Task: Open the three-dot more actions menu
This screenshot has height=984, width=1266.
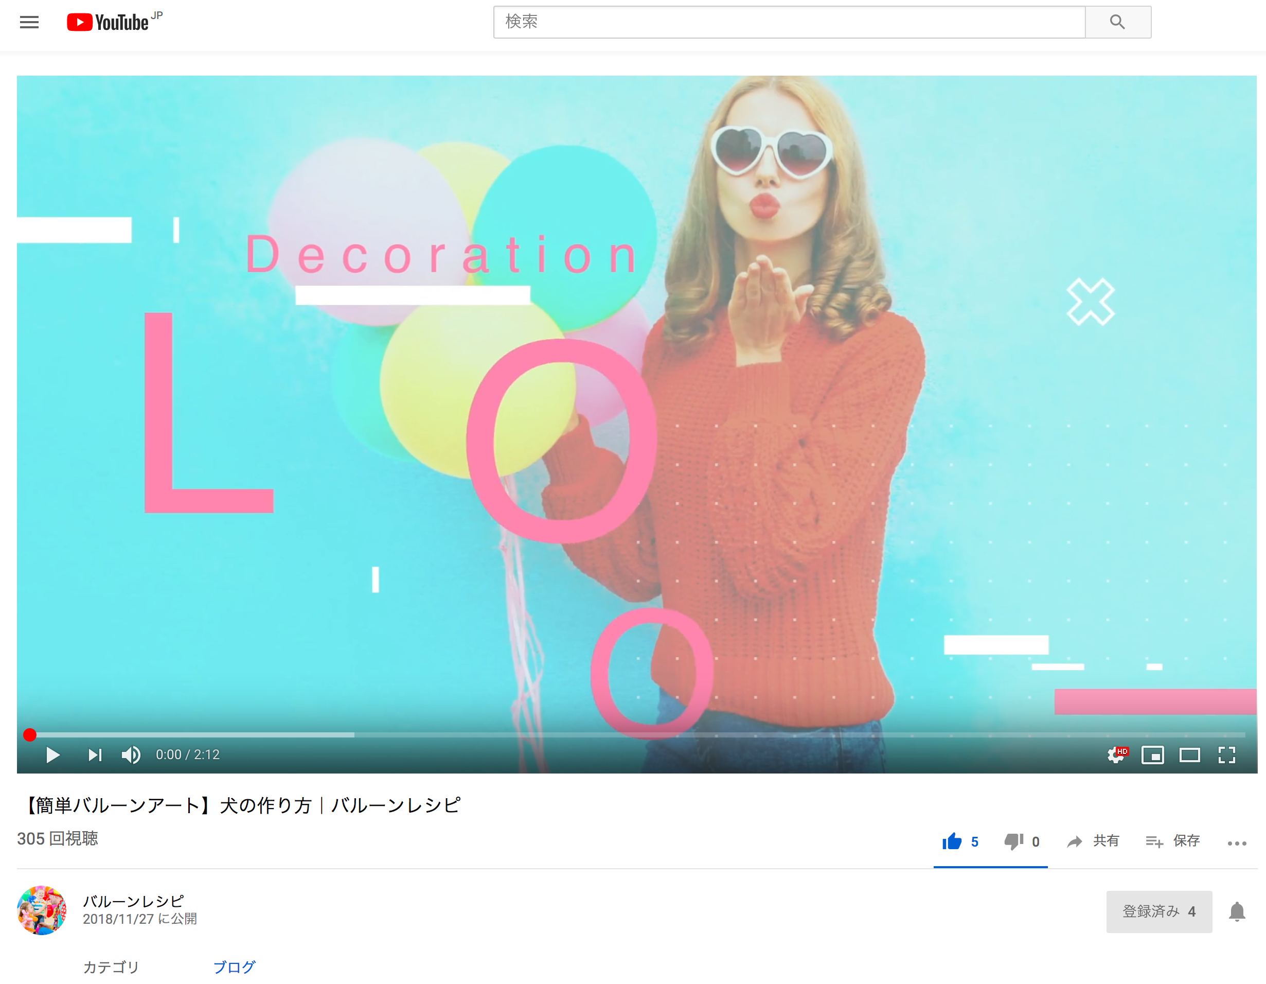Action: (x=1237, y=843)
